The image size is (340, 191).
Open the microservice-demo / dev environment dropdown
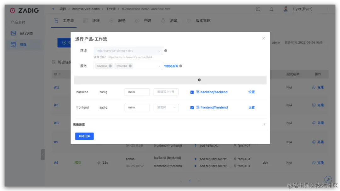pyautogui.click(x=128, y=51)
